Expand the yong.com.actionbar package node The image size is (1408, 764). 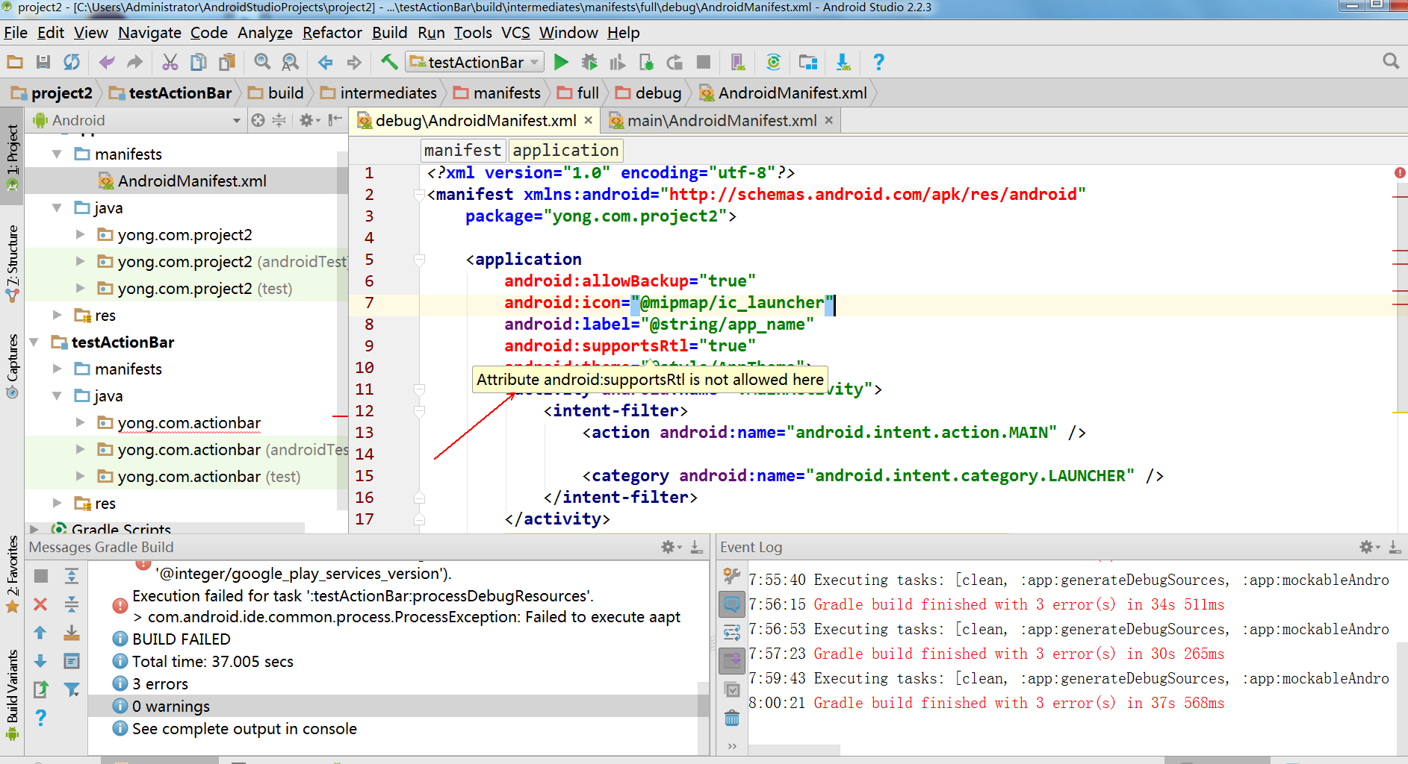(x=80, y=422)
